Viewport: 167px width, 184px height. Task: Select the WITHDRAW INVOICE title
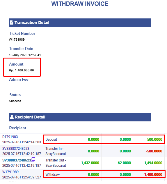click(80, 4)
